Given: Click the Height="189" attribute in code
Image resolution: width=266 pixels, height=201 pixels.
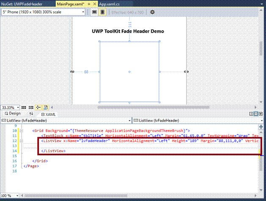Looking at the screenshot, I should tap(185, 141).
